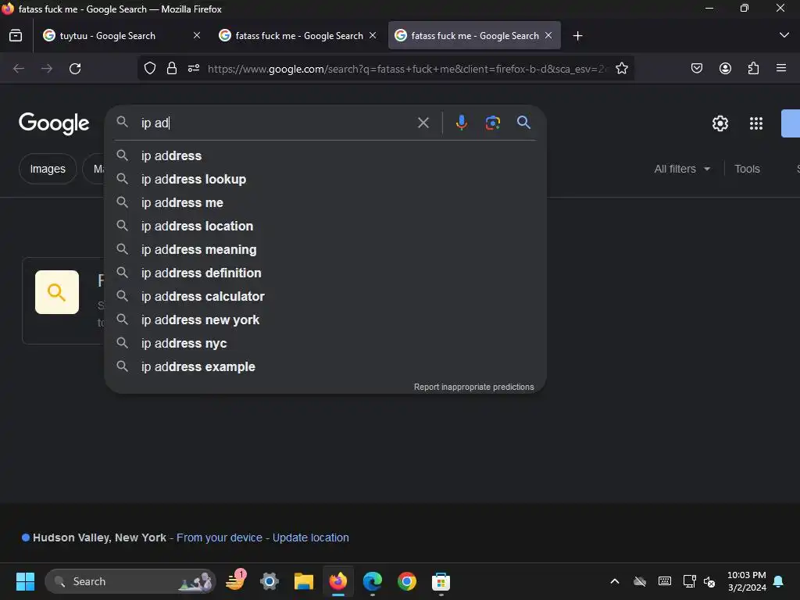Choose suggestion 'ip address meaning'

(324, 249)
